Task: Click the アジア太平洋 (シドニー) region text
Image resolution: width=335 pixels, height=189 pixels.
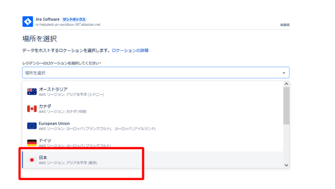Action: pyautogui.click(x=85, y=94)
